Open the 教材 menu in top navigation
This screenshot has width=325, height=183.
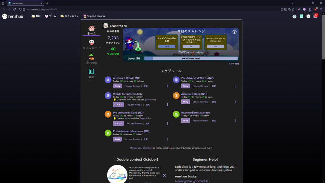36,16
